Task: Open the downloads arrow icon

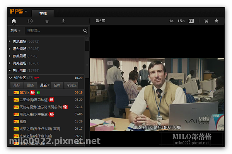Action: click(63, 21)
